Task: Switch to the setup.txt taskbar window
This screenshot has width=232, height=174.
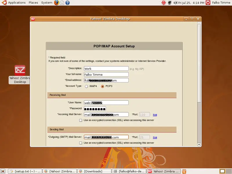Action: (25, 171)
